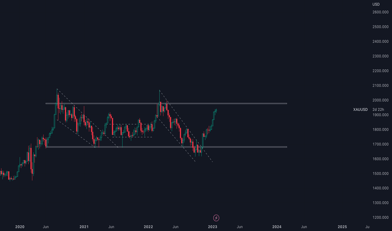The width and height of the screenshot is (392, 231).
Task: Click the 2100.000 price label
Action: click(381, 85)
